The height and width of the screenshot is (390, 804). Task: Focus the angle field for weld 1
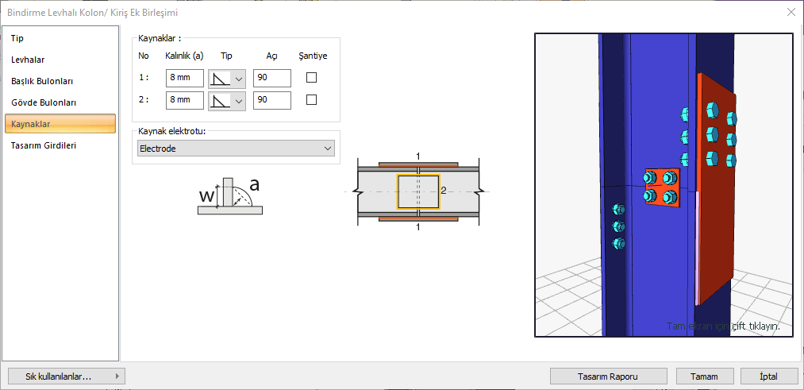click(x=271, y=79)
